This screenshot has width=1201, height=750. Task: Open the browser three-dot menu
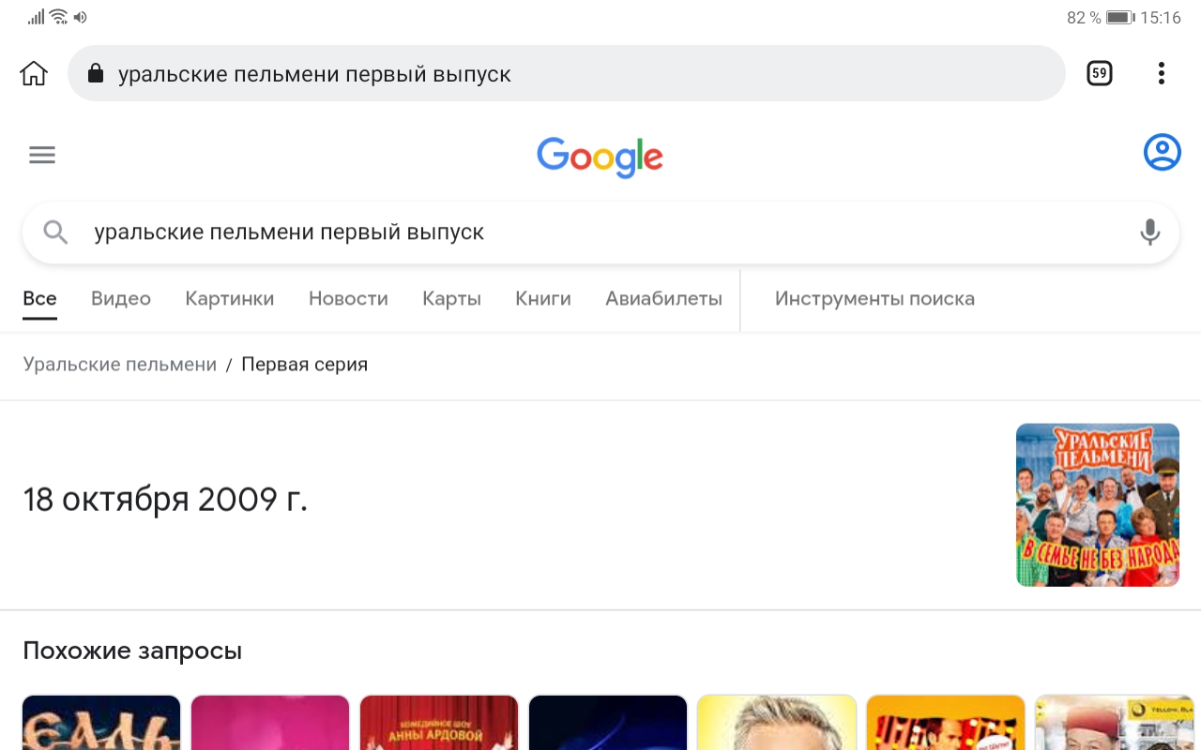[1161, 73]
